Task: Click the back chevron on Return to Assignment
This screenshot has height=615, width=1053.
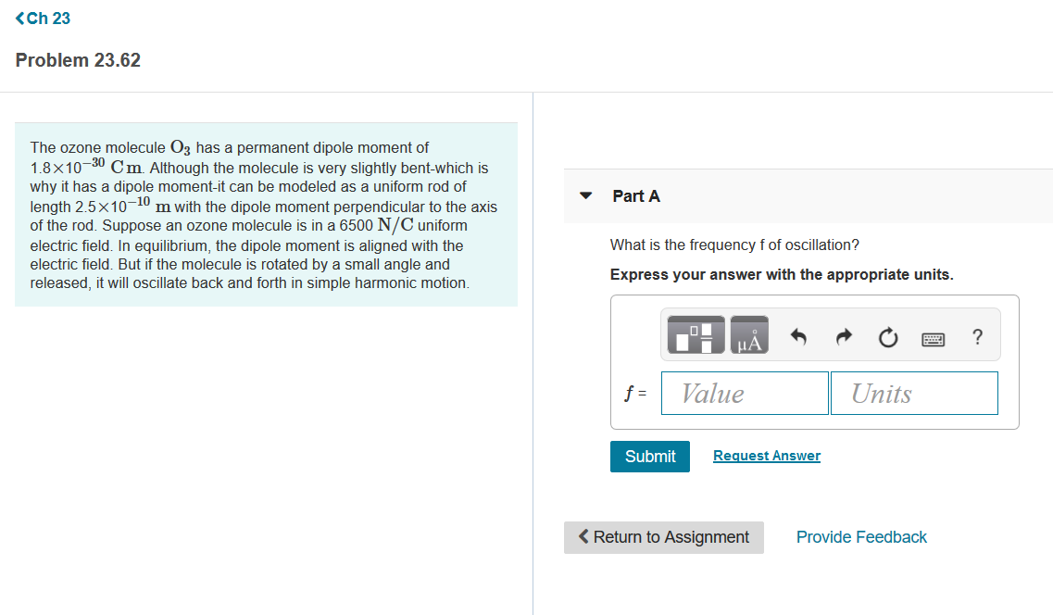Action: [583, 537]
